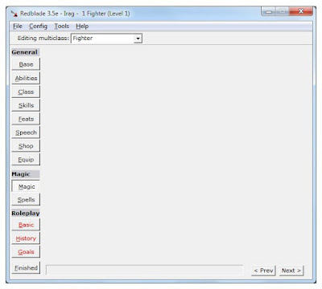Open the Config menu
Viewport: 322px width, 289px height.
pyautogui.click(x=38, y=26)
